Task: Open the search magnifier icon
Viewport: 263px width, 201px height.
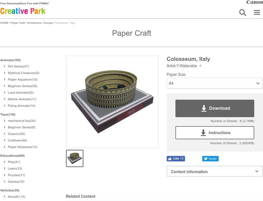Action: point(243,12)
